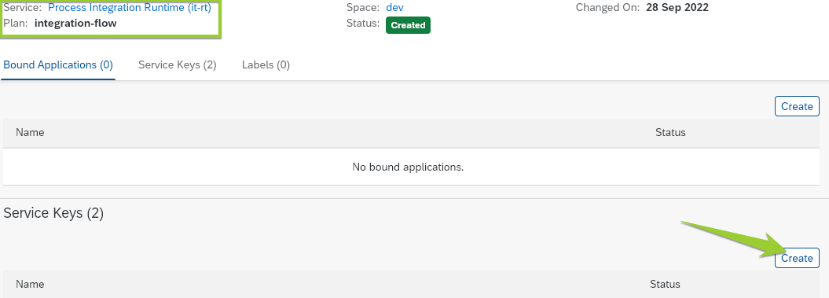Screen dimensions: 829x298
Task: Click the Space: field label
Action: pos(363,8)
